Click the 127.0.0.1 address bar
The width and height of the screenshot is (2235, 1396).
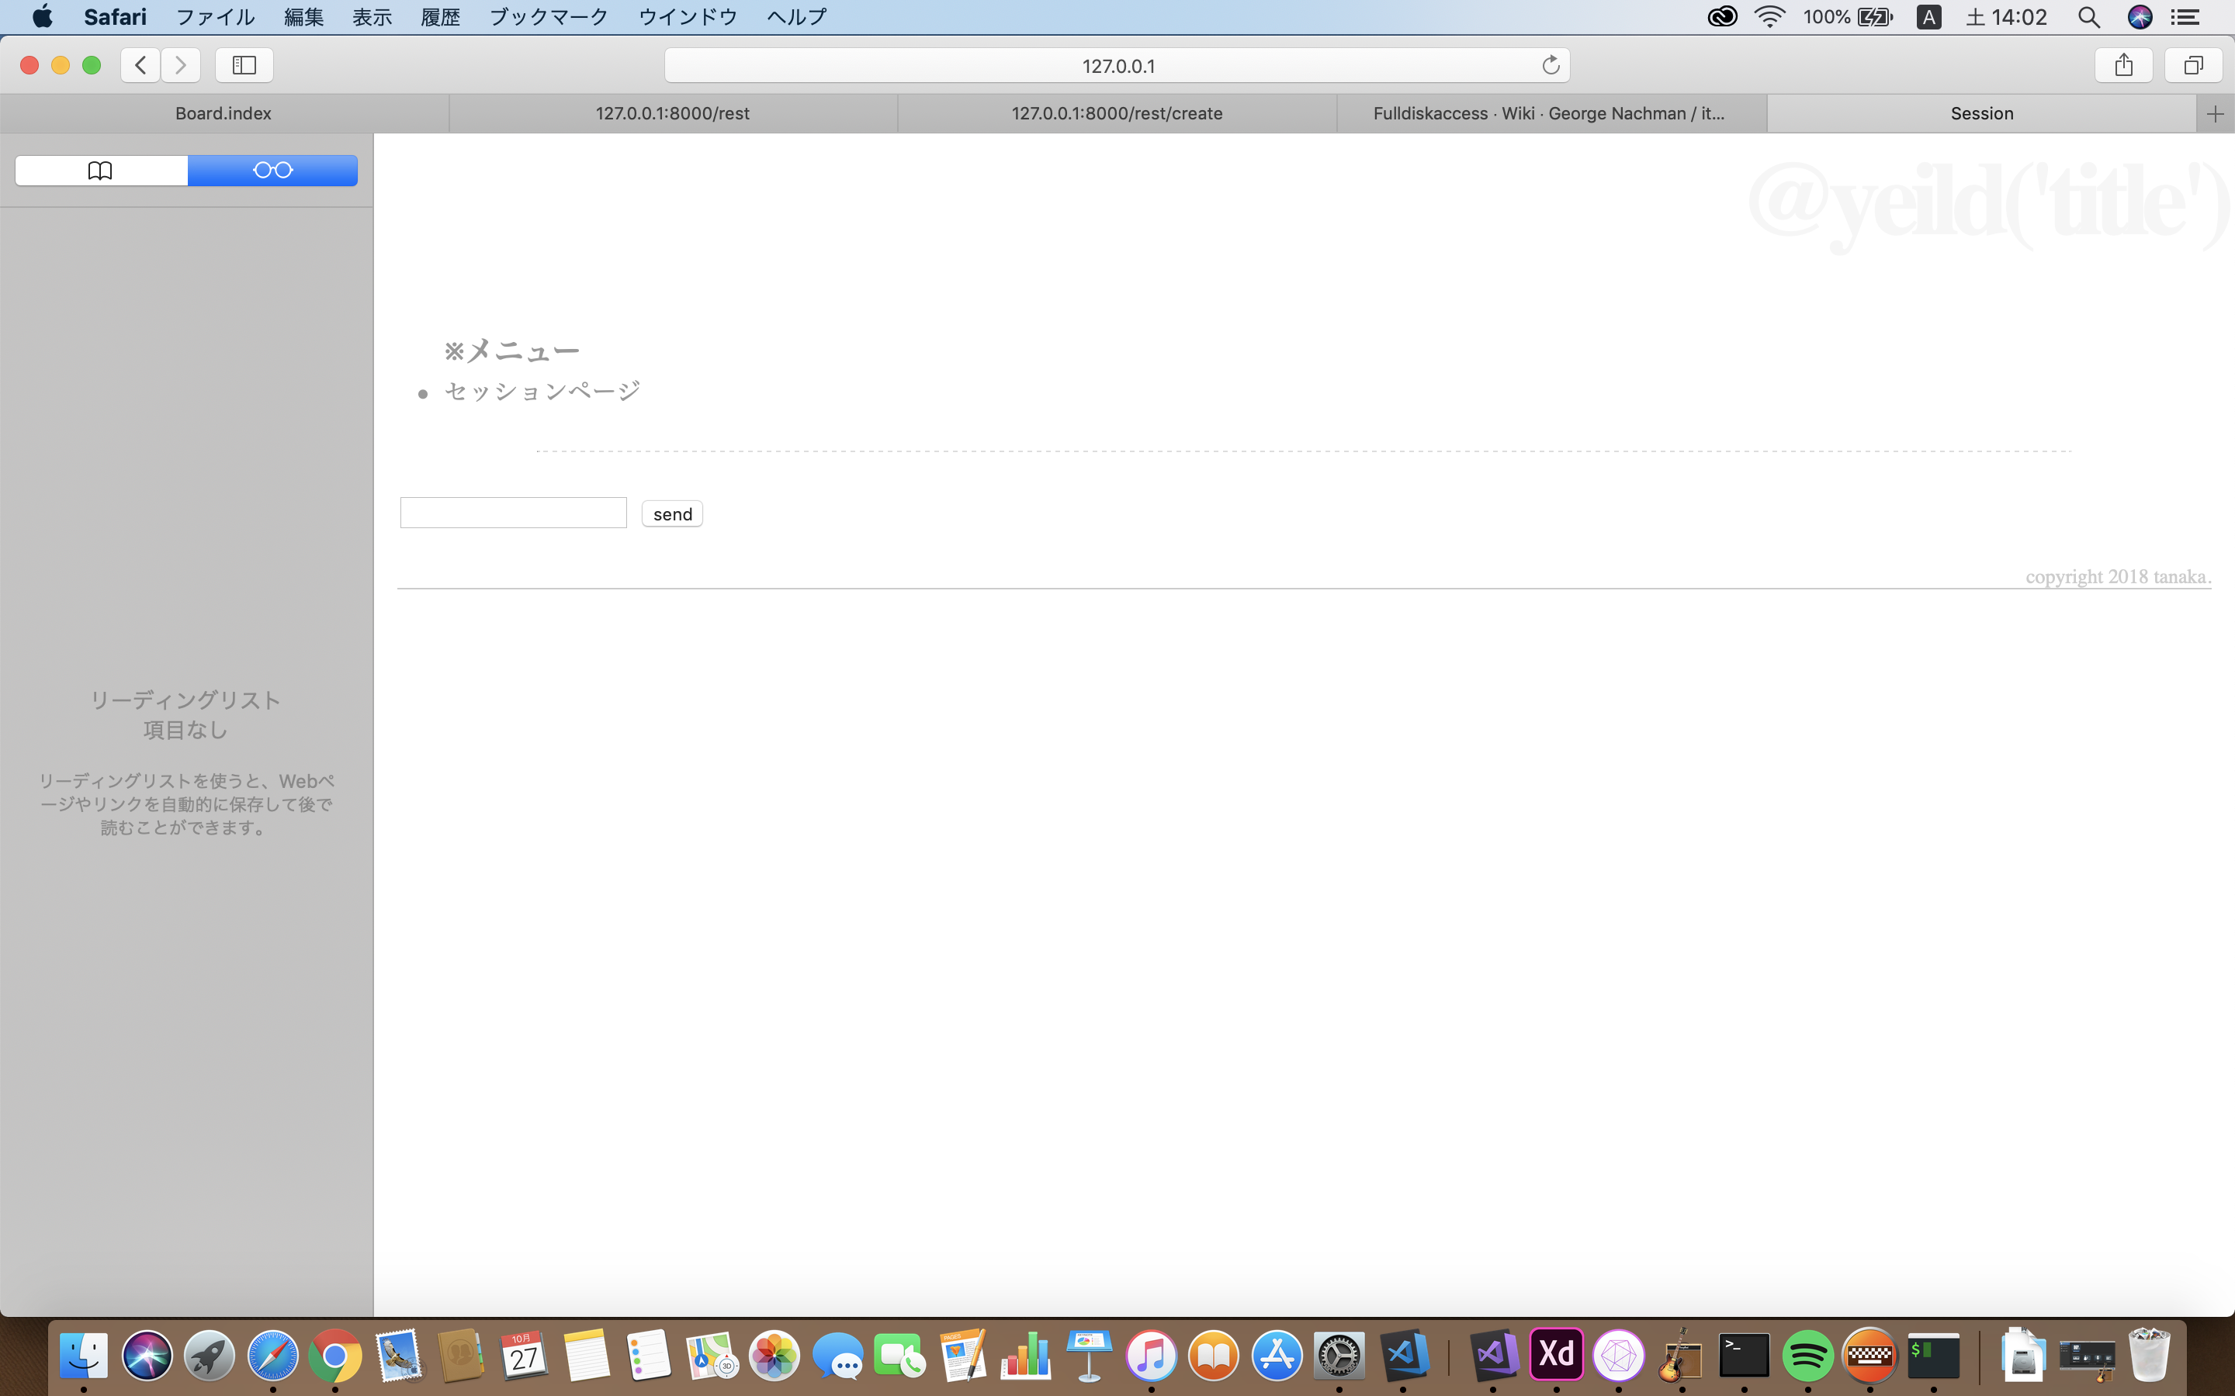pyautogui.click(x=1117, y=64)
